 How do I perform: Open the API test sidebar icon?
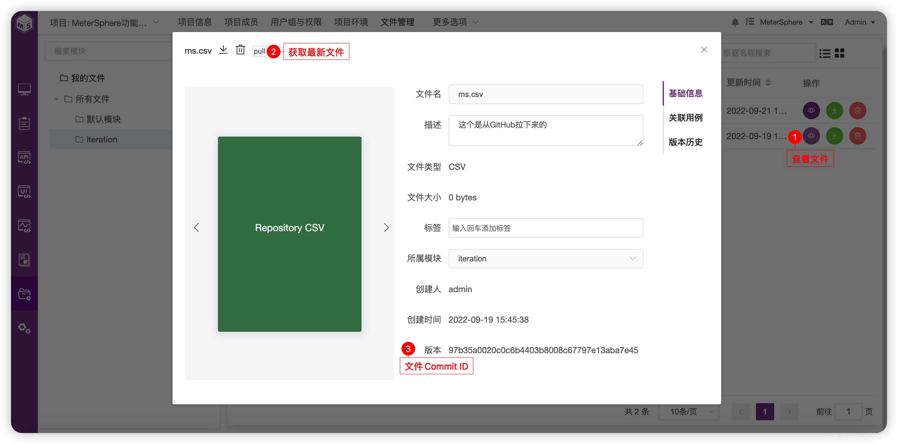tap(24, 158)
